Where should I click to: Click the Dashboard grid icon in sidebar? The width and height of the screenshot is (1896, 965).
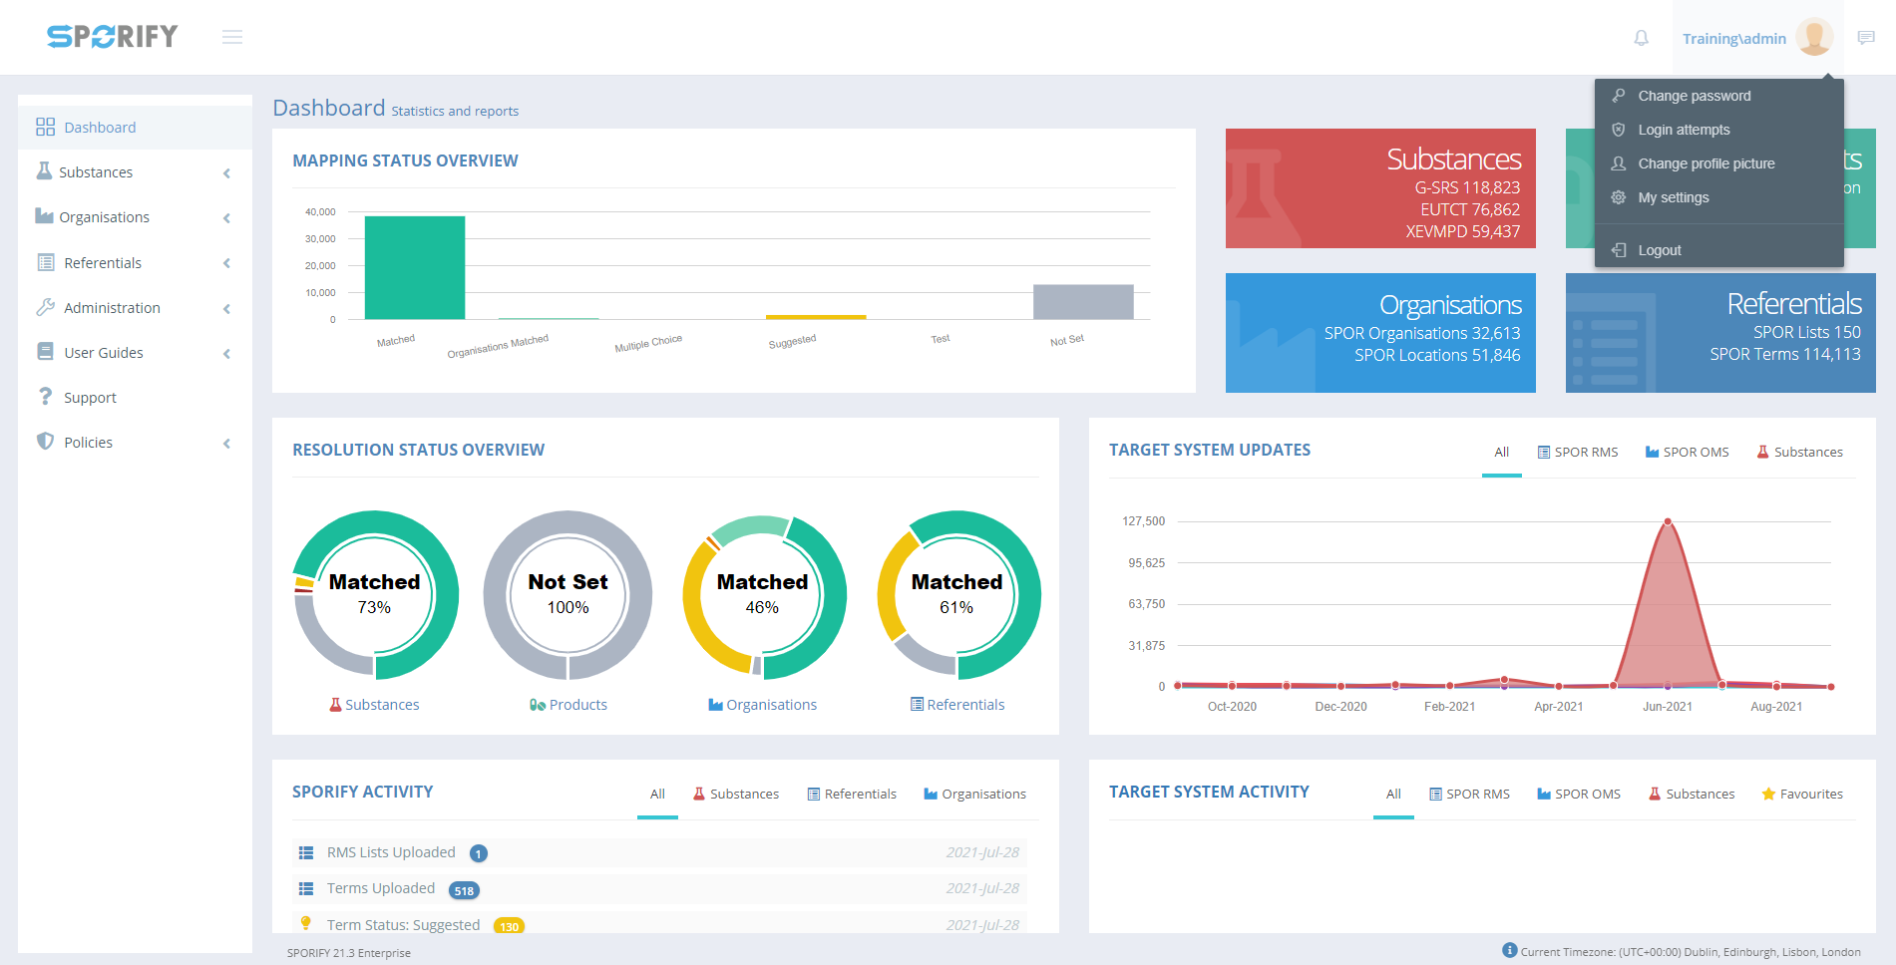point(45,127)
